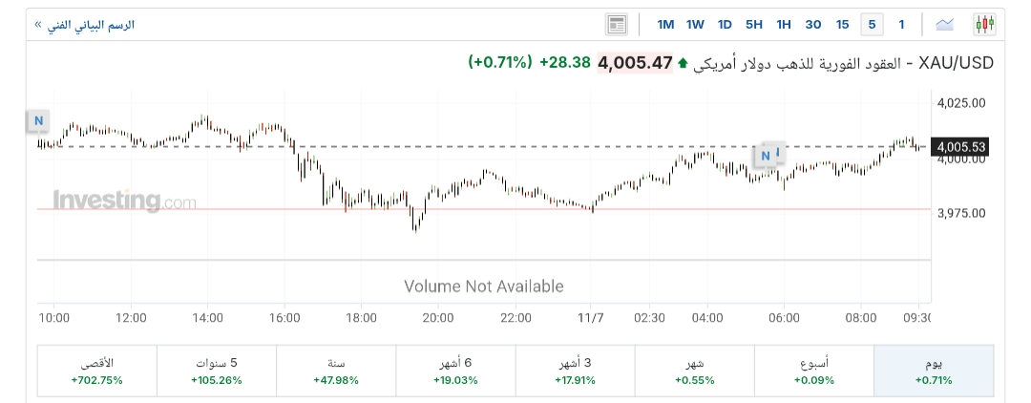Click the green up arrow beside price
1031x403 pixels.
click(x=683, y=63)
